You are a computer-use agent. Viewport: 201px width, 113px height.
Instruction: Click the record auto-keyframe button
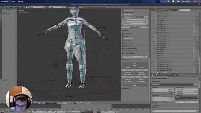(95, 112)
